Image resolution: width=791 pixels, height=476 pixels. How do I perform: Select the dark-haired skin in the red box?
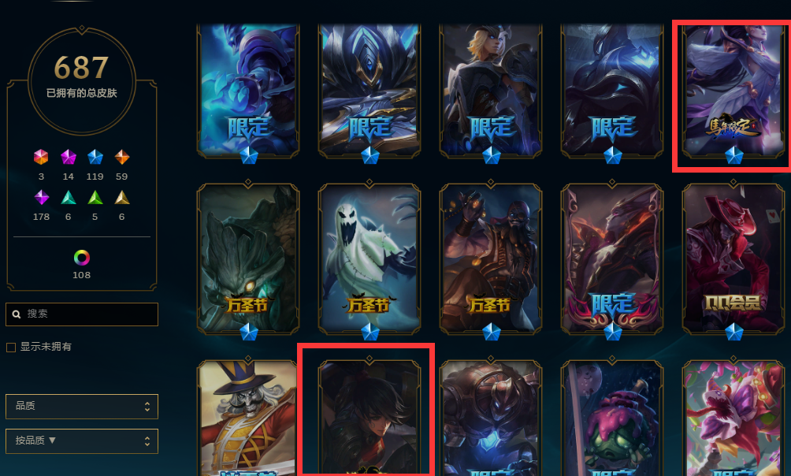[370, 417]
